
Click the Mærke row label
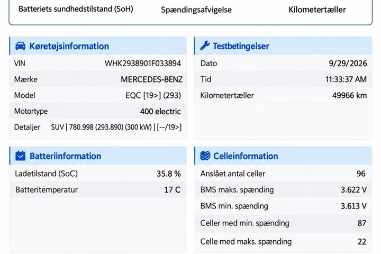tap(26, 79)
